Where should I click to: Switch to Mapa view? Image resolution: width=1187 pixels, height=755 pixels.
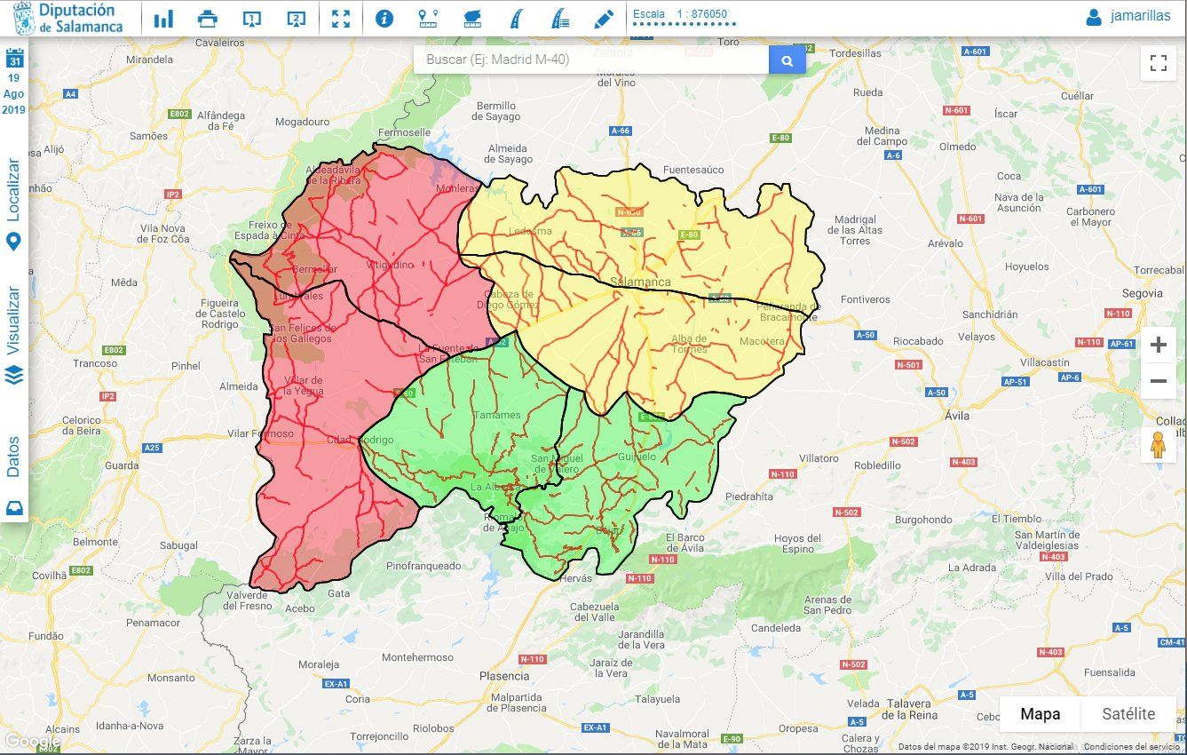click(1041, 713)
